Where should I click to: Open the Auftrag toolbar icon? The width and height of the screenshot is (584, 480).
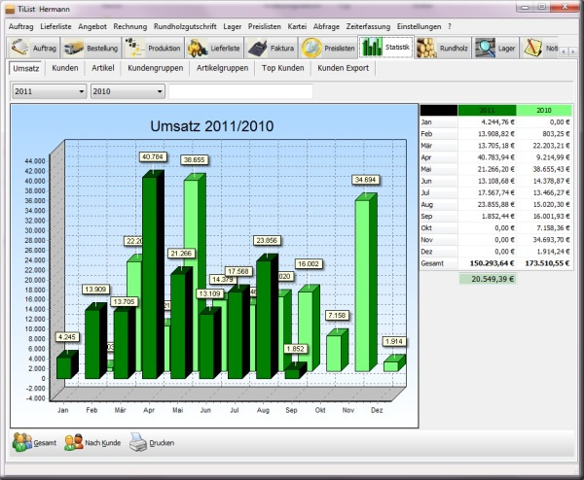(19, 48)
